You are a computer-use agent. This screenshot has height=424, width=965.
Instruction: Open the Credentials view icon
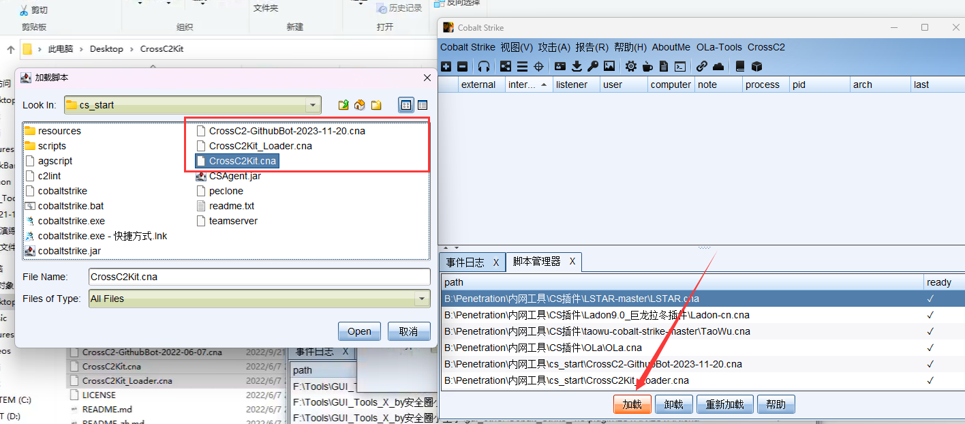(560, 66)
